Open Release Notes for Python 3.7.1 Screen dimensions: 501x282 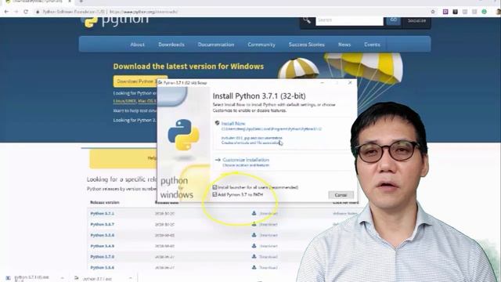(x=345, y=213)
